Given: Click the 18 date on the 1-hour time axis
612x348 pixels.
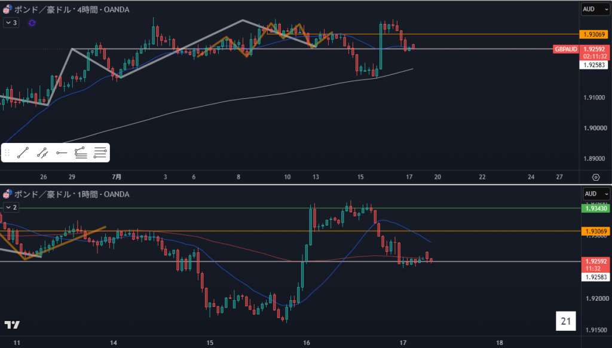Looking at the screenshot, I should 500,343.
